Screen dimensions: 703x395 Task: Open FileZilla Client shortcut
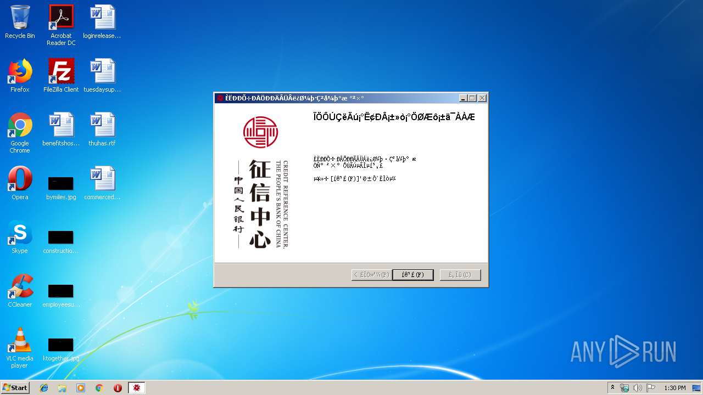pos(61,76)
